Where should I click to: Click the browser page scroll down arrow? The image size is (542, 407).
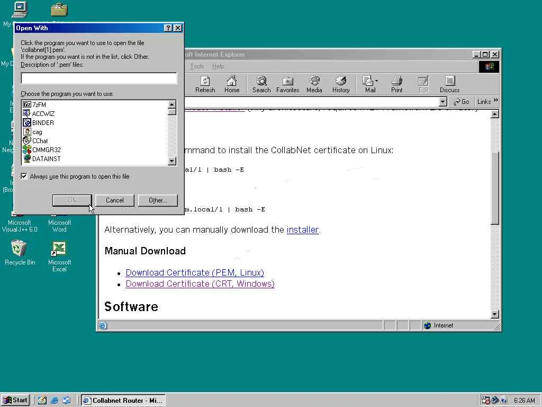pyautogui.click(x=495, y=314)
